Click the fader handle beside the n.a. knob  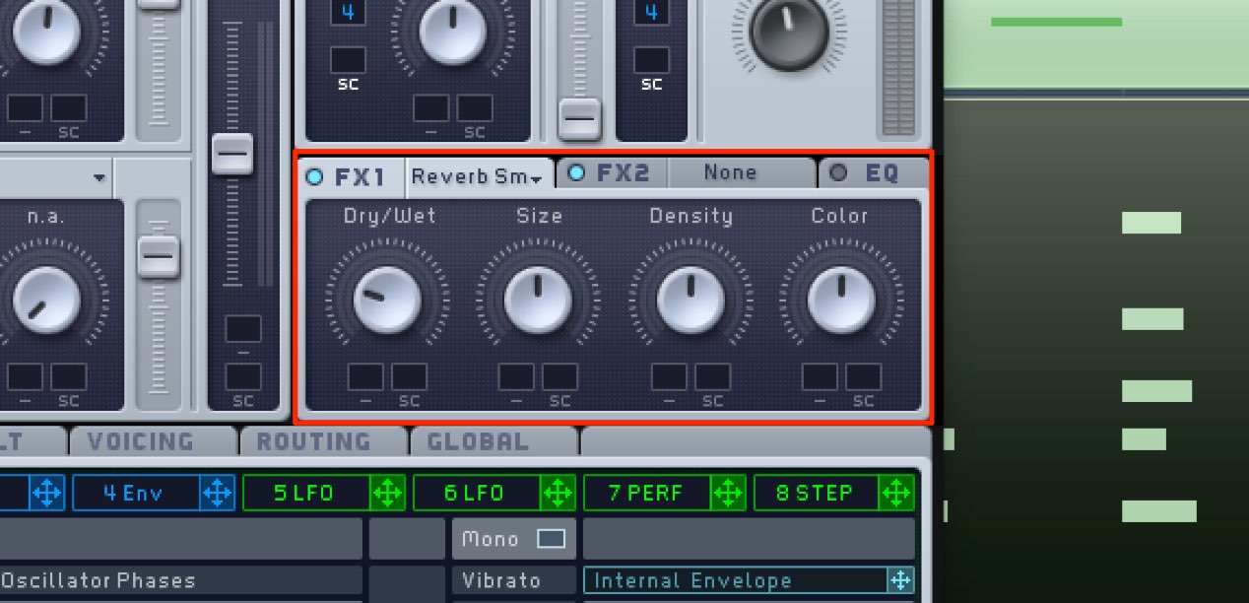click(x=158, y=257)
